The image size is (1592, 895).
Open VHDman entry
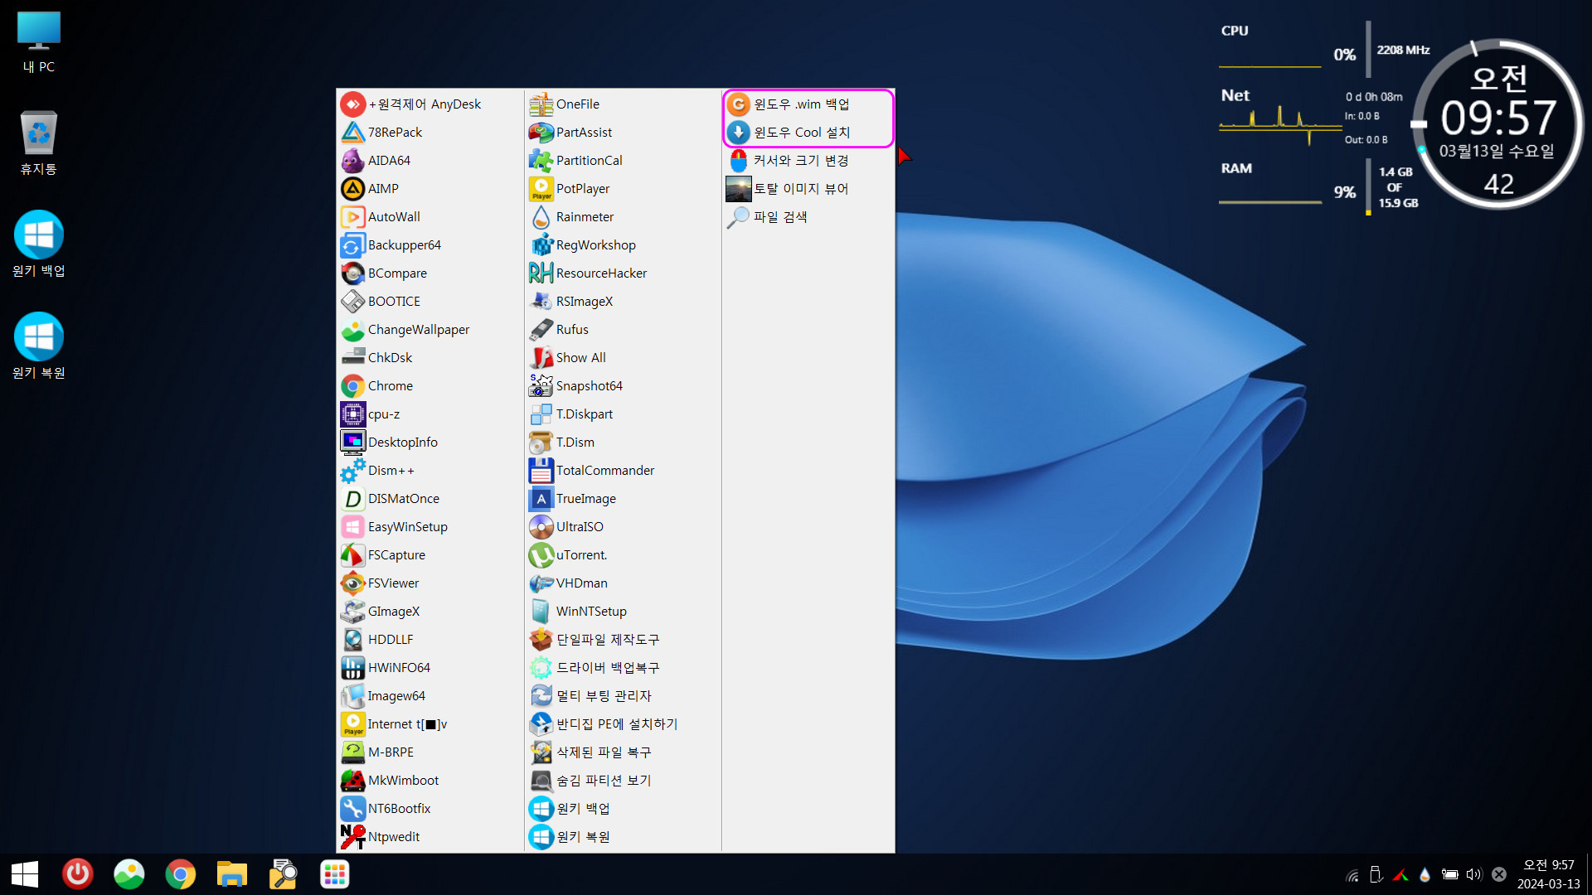pos(623,583)
